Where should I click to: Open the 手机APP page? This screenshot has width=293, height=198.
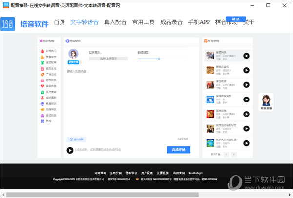(199, 22)
